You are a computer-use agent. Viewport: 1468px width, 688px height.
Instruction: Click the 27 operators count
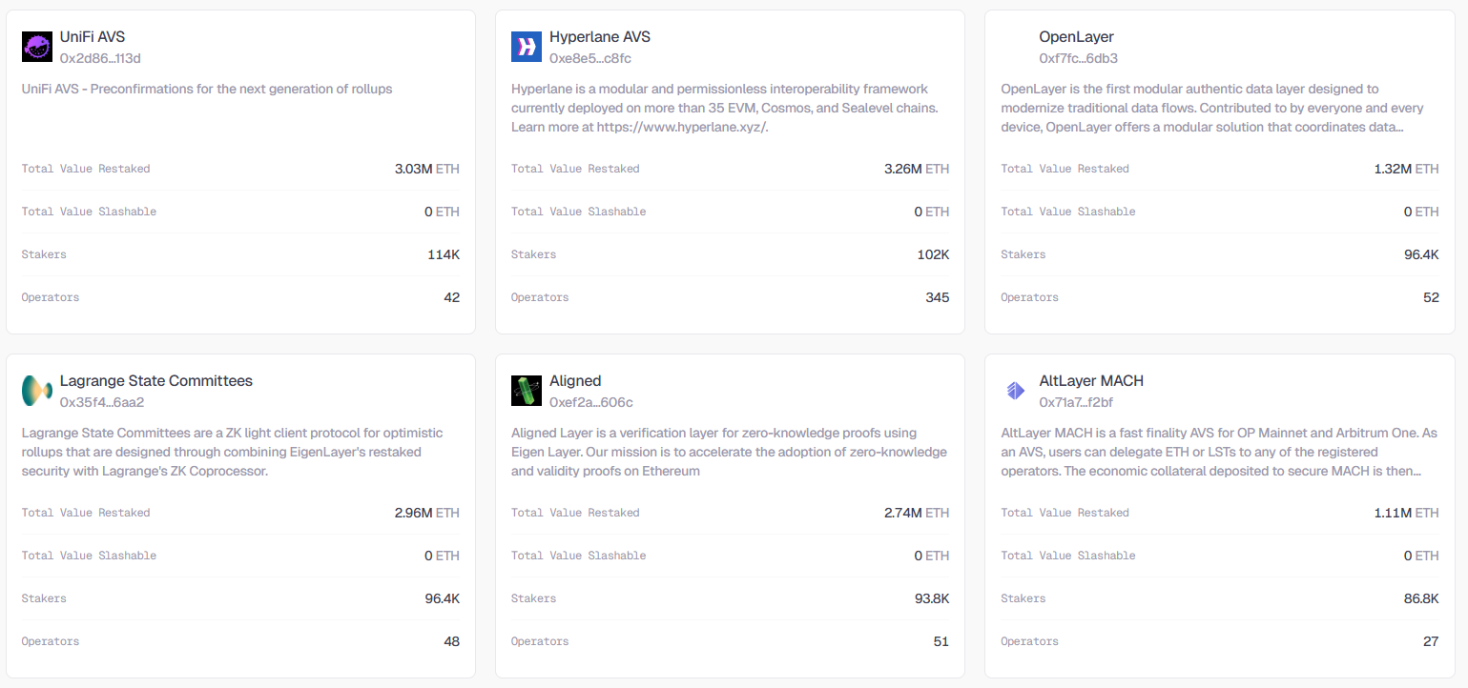pyautogui.click(x=1431, y=641)
